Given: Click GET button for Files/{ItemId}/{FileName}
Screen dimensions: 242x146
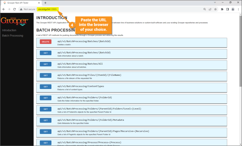Looking at the screenshot, I should pos(46,75).
